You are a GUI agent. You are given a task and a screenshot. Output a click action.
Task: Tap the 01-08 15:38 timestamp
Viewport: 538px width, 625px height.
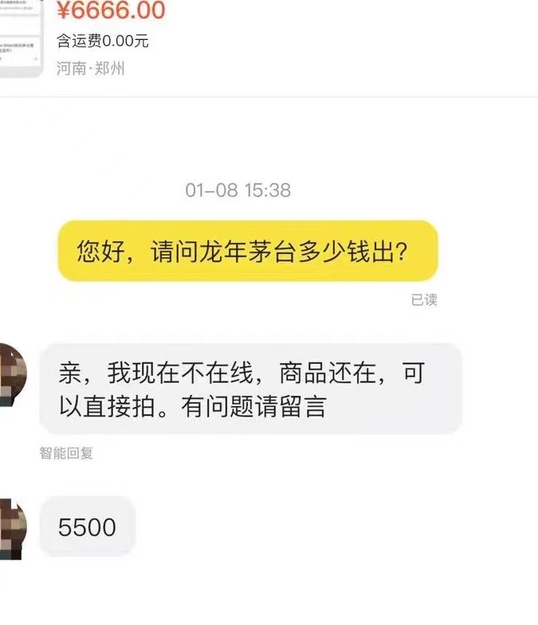238,190
